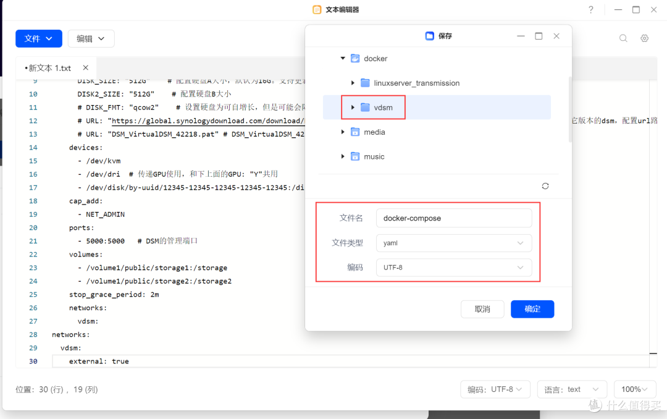The height and width of the screenshot is (419, 667).
Task: Click 'DISK2_SIZE' text on line 10
Action: click(99, 94)
